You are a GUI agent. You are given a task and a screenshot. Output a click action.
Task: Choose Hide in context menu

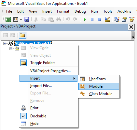click(x=48, y=124)
